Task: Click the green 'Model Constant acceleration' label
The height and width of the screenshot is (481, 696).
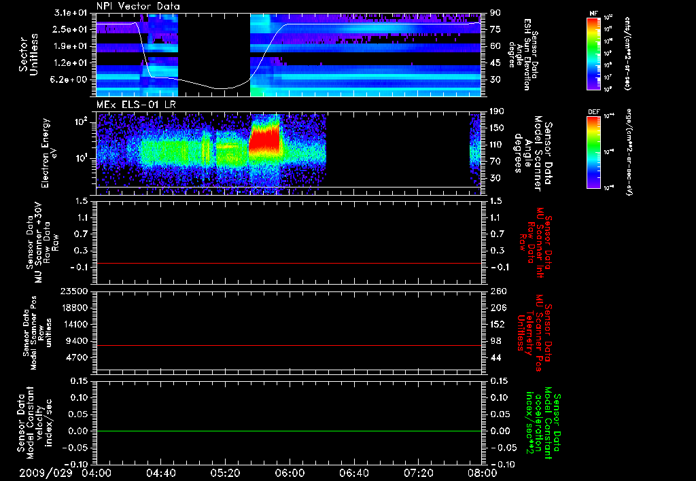Action: (543, 423)
